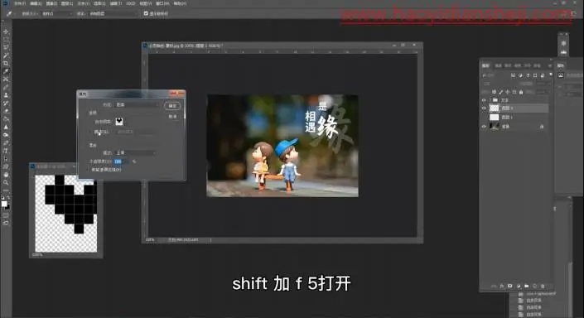Show the hidden 图层 1 layer
Image resolution: width=584 pixels, height=318 pixels.
tap(484, 118)
